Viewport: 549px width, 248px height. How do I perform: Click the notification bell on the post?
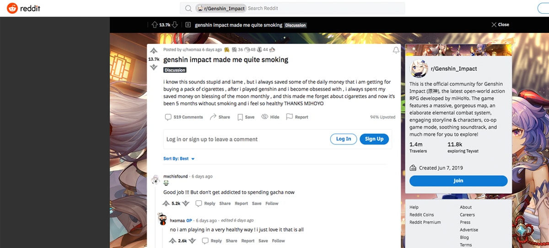[x=396, y=50]
